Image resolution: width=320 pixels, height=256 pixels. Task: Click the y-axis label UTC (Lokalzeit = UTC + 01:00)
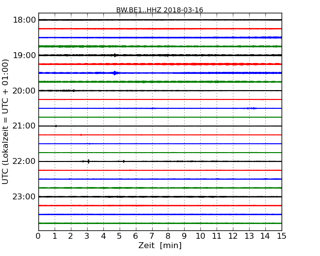pyautogui.click(x=5, y=122)
